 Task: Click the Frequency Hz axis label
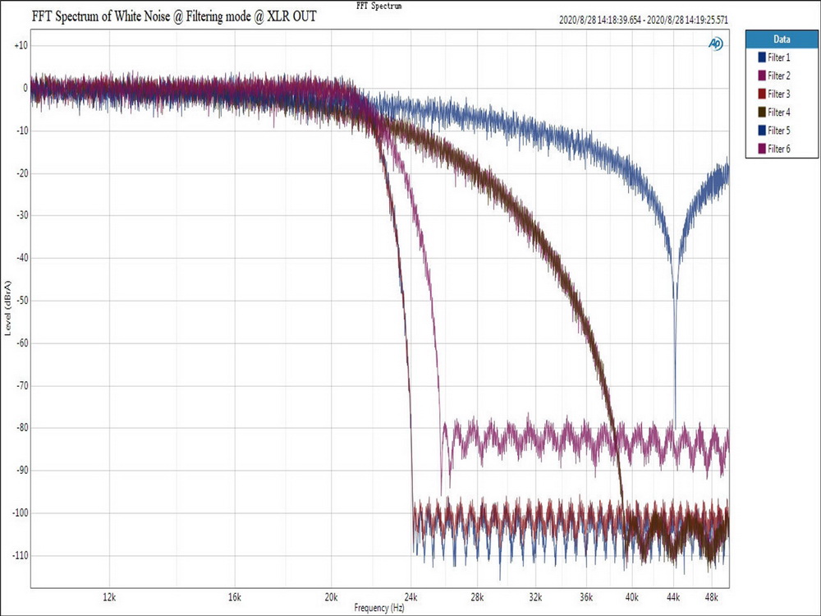(x=378, y=608)
